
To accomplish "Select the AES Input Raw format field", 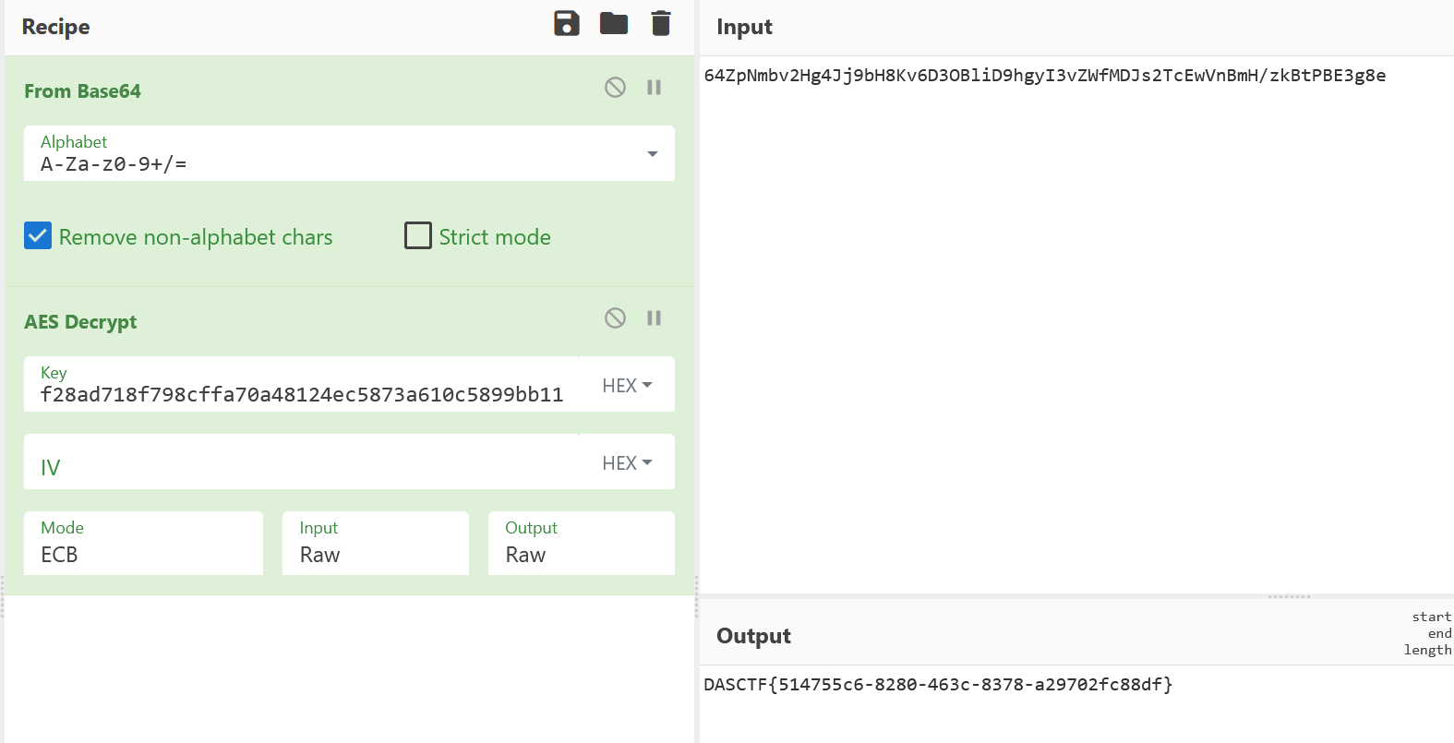I will tap(375, 545).
